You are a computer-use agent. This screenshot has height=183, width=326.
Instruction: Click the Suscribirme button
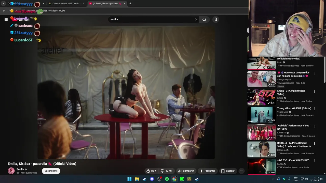(x=51, y=171)
